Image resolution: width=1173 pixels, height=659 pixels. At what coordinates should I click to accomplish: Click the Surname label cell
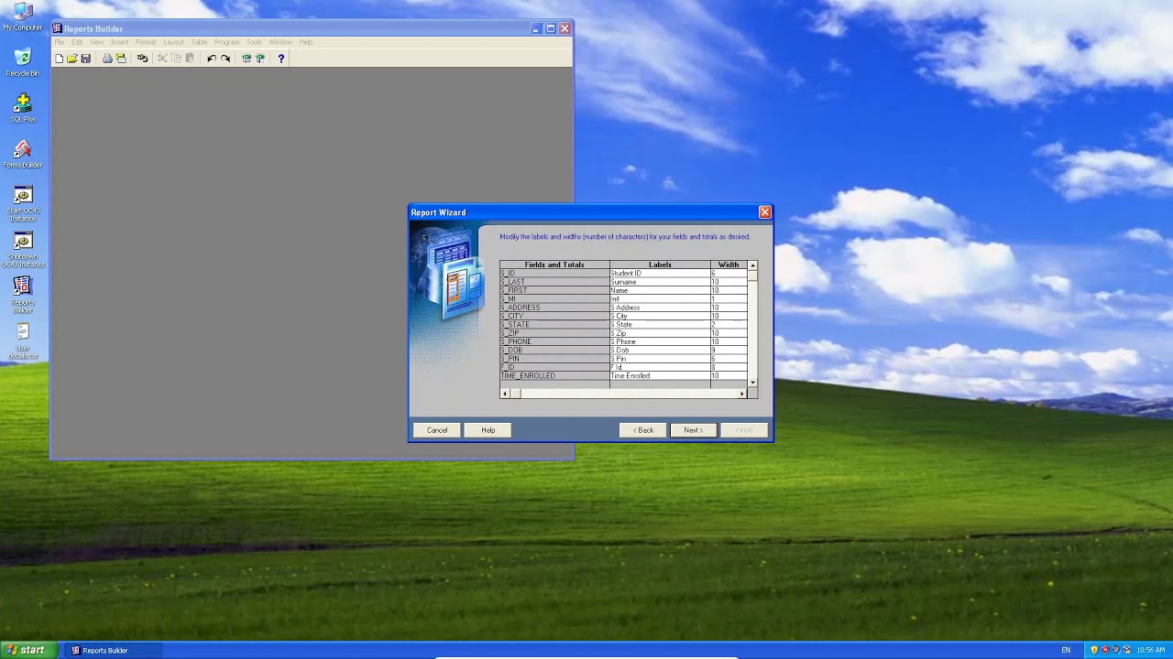pos(660,282)
